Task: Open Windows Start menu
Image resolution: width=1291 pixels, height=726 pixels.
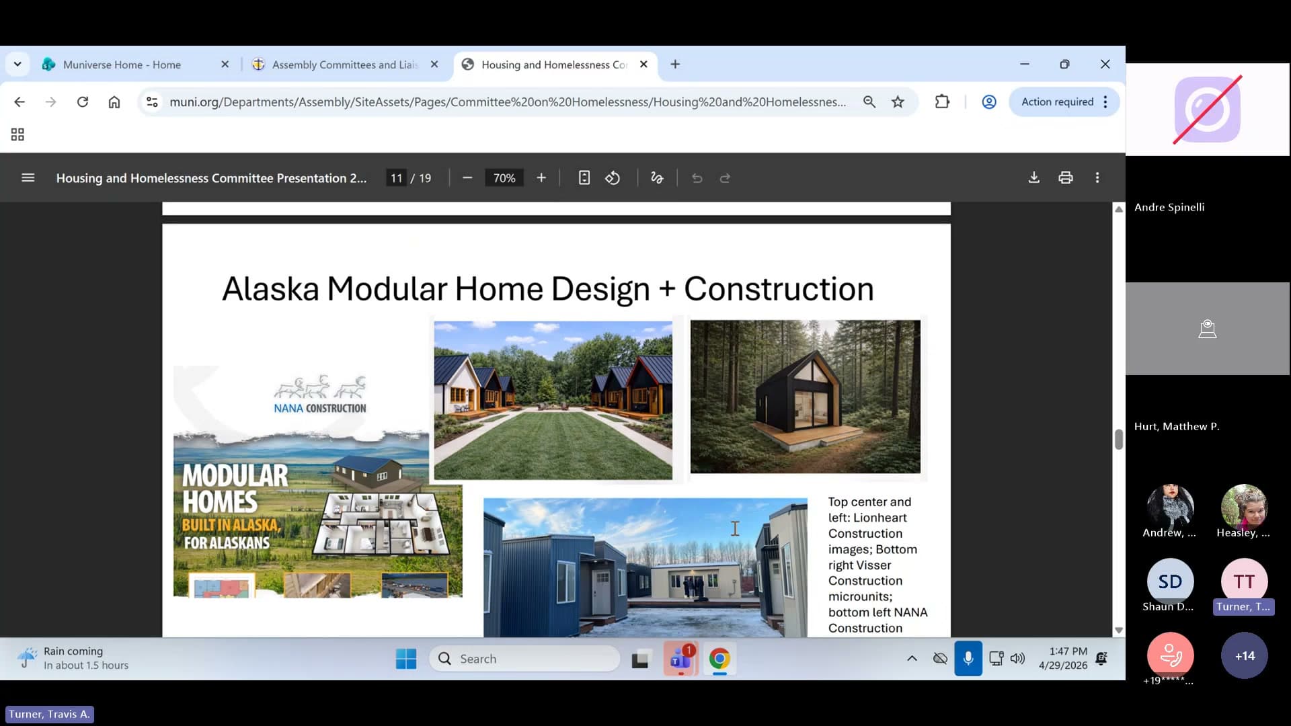Action: click(x=406, y=659)
